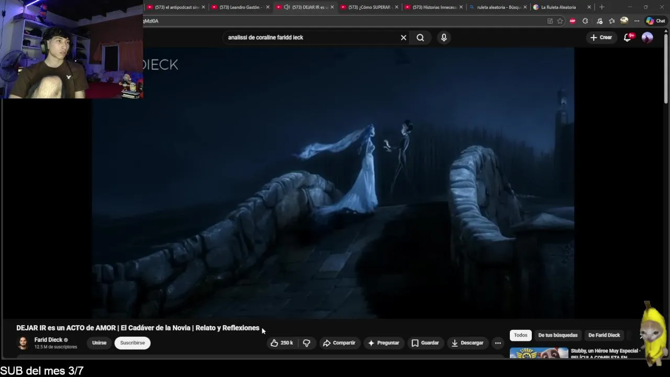Close the La Ruleta Aleatoria tab
Image resolution: width=670 pixels, height=377 pixels.
coord(589,7)
